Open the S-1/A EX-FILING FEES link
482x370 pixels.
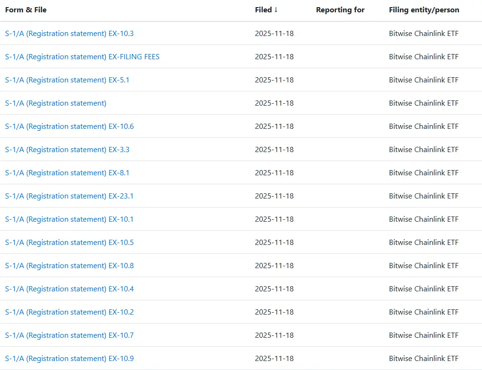[x=82, y=57]
